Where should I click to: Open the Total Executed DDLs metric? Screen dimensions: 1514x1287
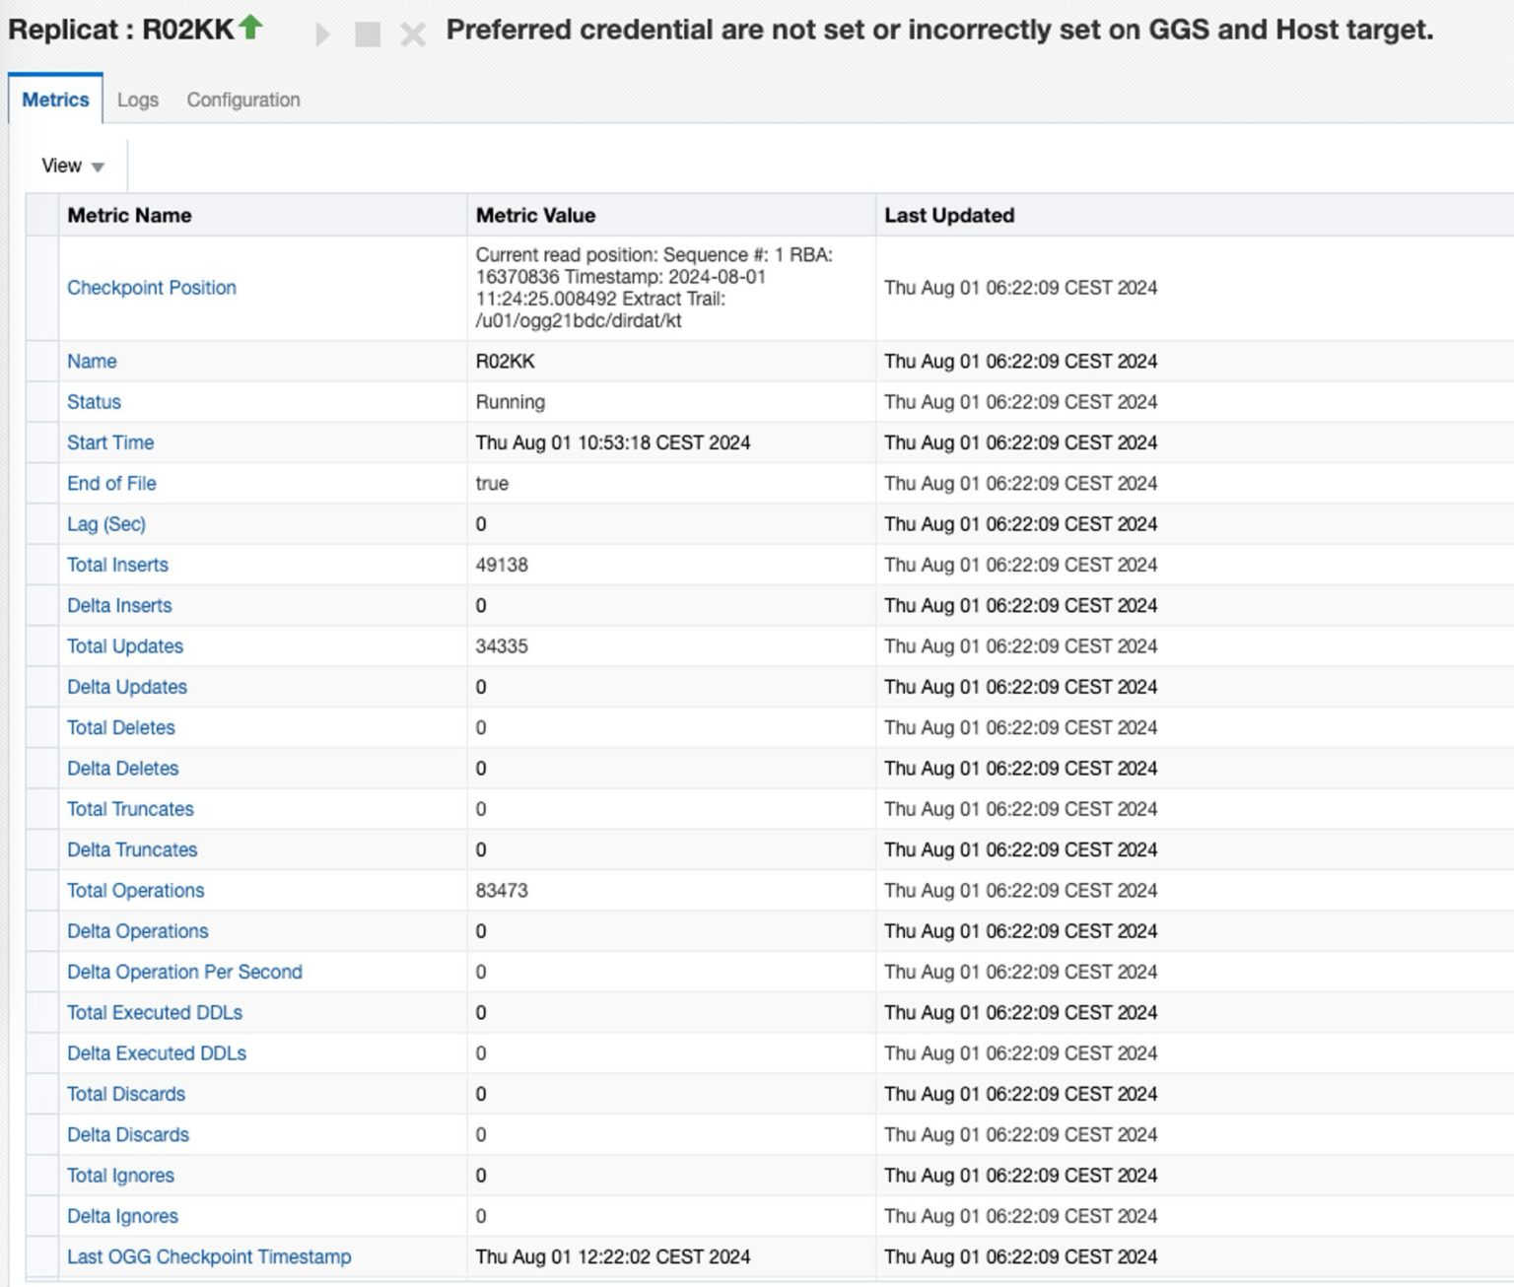[154, 1012]
